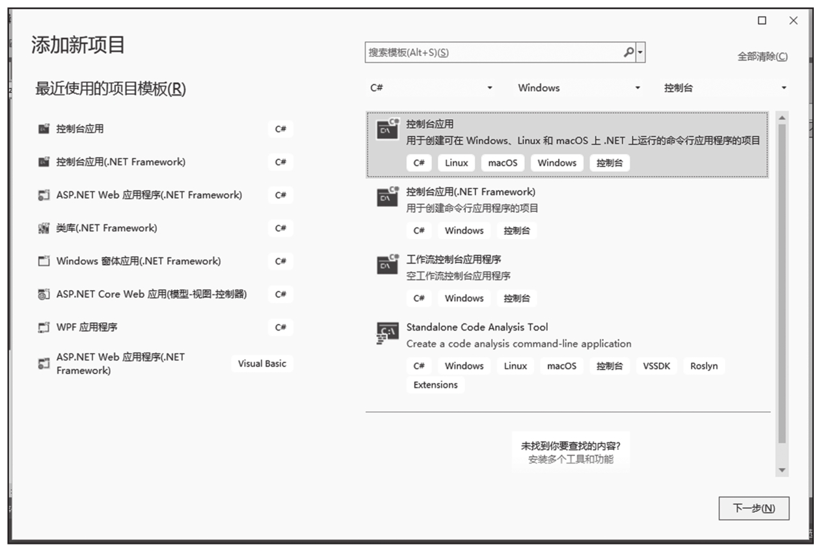Click C# tag beside 类库(.NET Framework)
Screen dimensions: 821x551
point(280,228)
